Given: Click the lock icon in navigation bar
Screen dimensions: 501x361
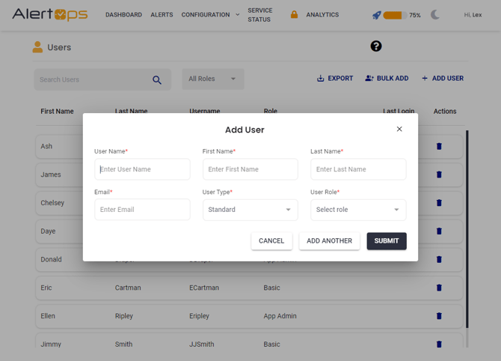Looking at the screenshot, I should pos(294,15).
